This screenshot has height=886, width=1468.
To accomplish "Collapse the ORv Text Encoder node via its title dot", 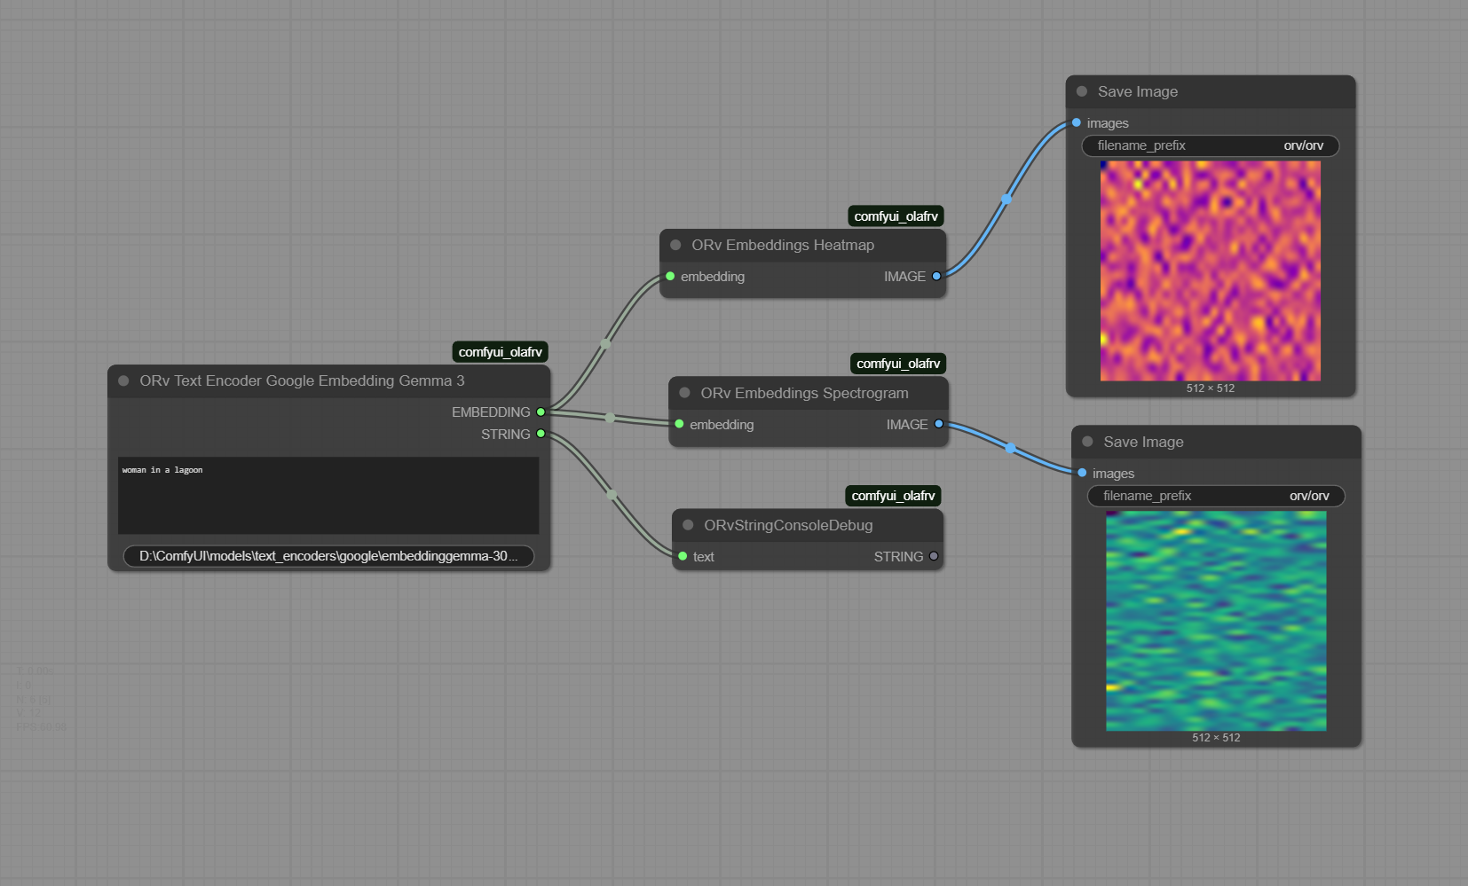I will click(123, 380).
